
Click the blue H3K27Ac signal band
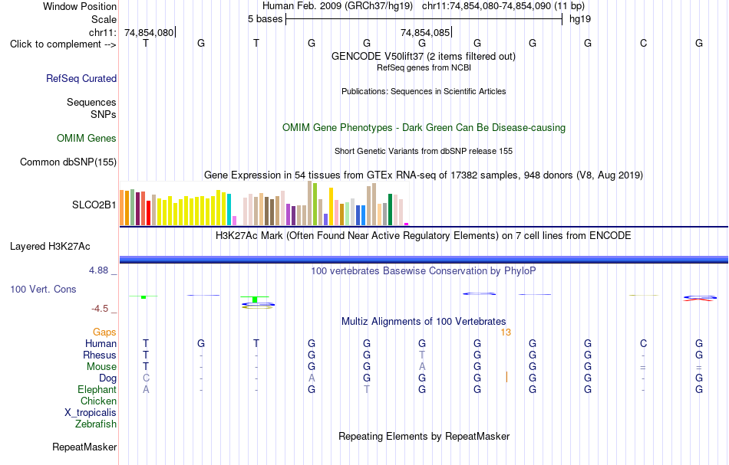click(424, 260)
